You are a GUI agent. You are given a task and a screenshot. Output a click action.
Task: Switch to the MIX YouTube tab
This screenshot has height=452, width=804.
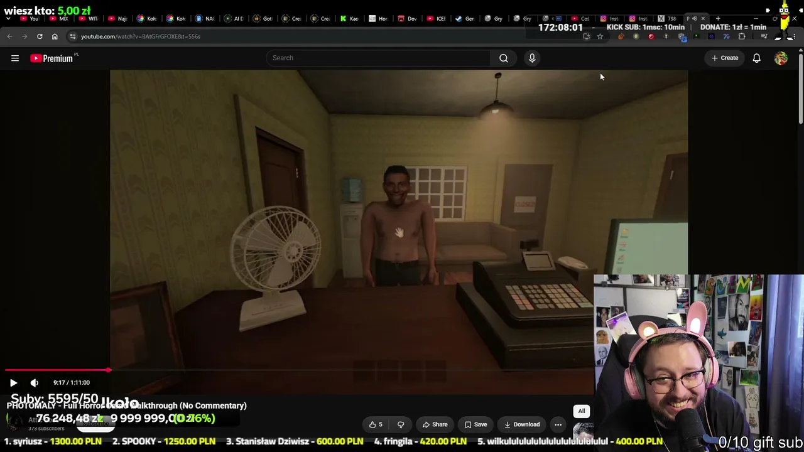58,19
